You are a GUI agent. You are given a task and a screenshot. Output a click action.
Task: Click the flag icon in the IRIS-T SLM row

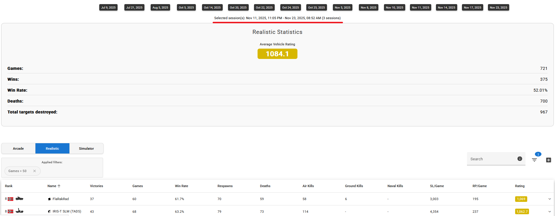pos(10,212)
